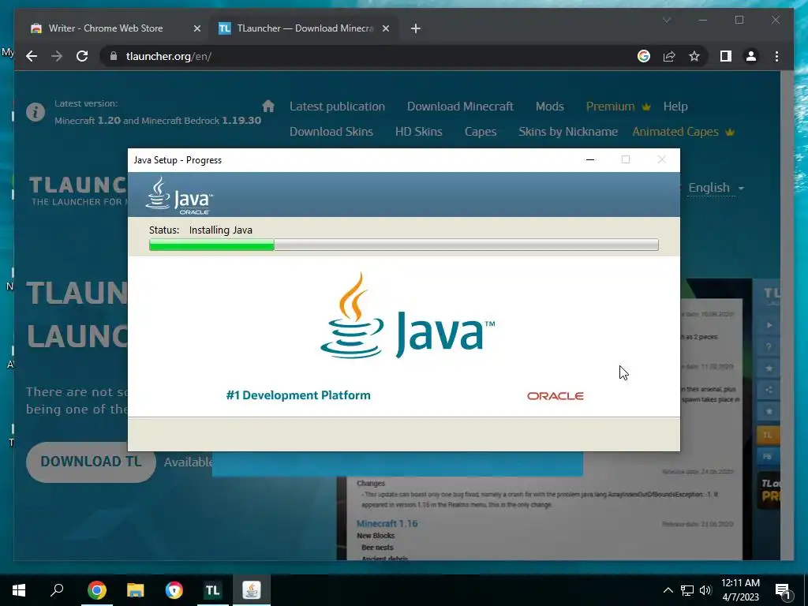
Task: Share this page icon
Action: tap(669, 56)
